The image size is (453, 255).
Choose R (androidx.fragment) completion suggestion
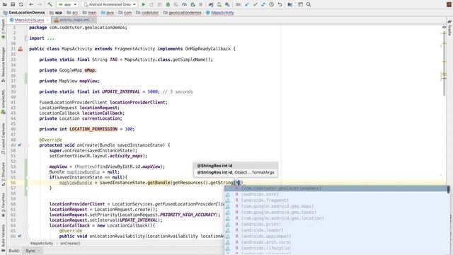tap(336, 200)
